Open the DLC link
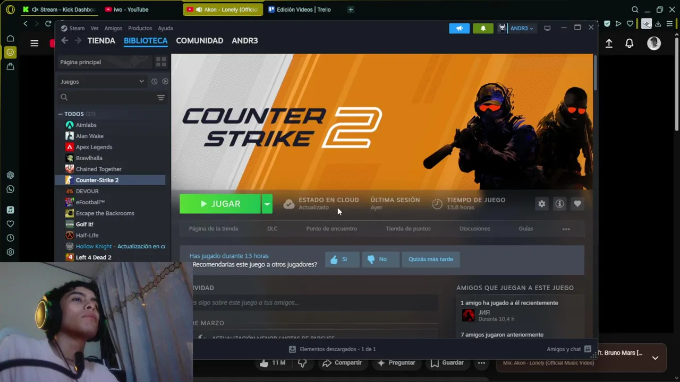680x382 pixels. (x=272, y=229)
